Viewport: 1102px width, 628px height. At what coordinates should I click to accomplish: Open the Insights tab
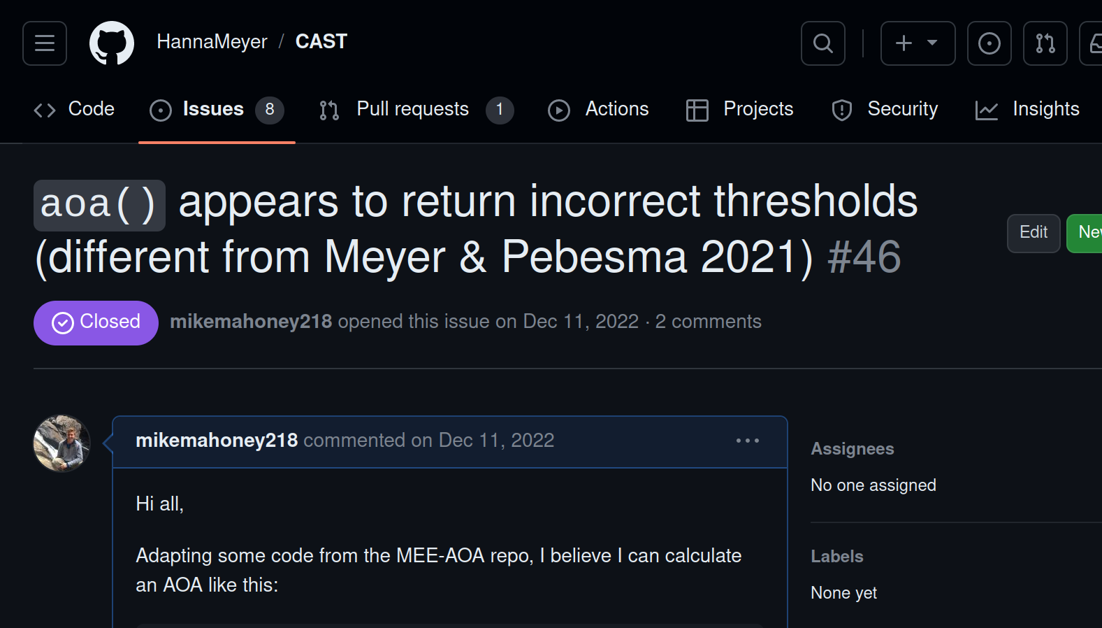point(1027,110)
